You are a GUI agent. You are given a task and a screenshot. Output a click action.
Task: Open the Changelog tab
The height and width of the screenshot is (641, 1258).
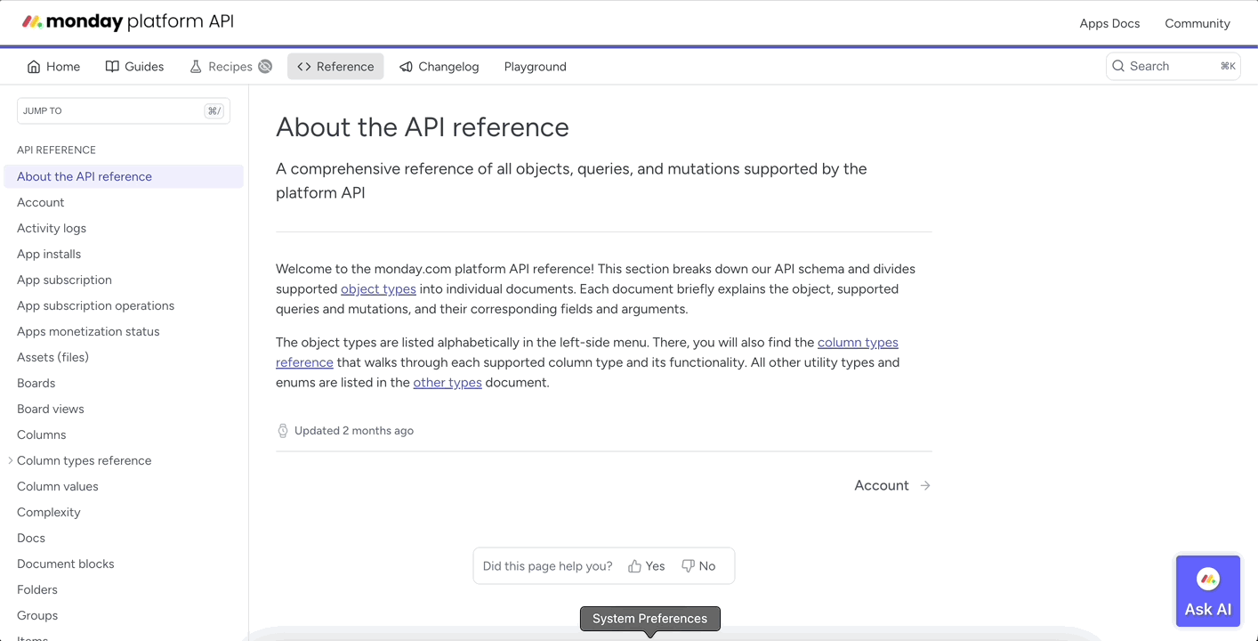tap(439, 67)
